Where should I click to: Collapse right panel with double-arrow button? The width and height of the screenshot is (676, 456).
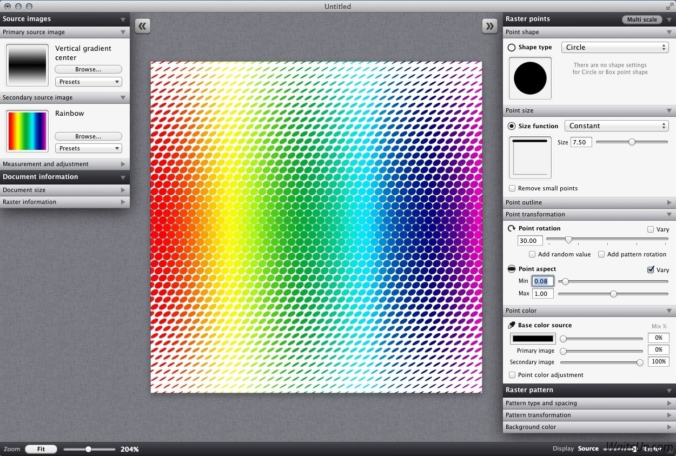pos(489,26)
